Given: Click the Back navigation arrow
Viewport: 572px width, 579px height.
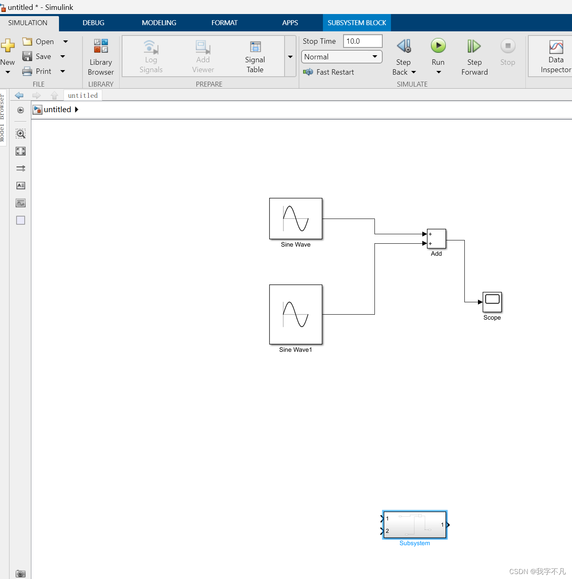Looking at the screenshot, I should [19, 95].
